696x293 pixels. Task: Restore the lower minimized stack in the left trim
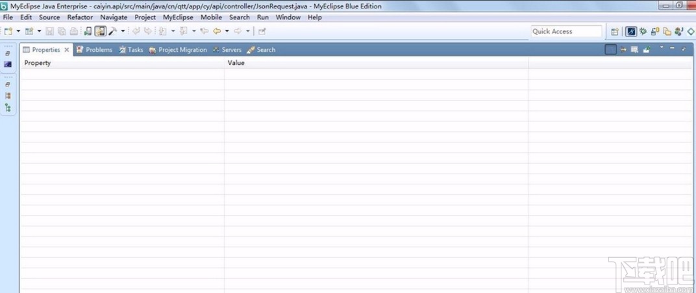tap(8, 84)
